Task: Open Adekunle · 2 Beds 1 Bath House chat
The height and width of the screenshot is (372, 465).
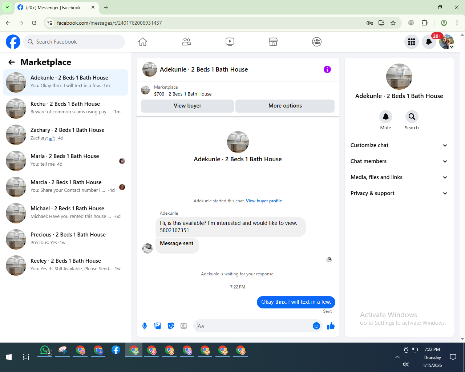Action: 65,82
